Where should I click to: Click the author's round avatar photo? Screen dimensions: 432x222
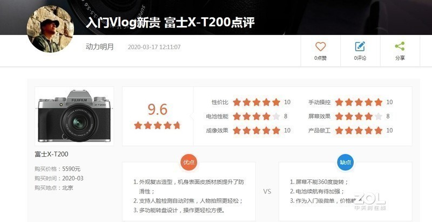50,29
